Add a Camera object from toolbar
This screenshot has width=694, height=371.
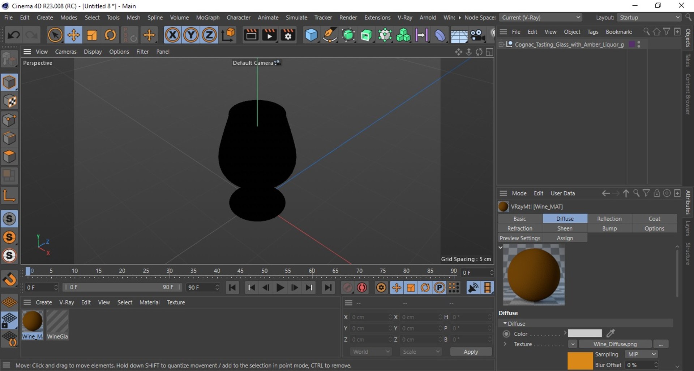coord(477,35)
